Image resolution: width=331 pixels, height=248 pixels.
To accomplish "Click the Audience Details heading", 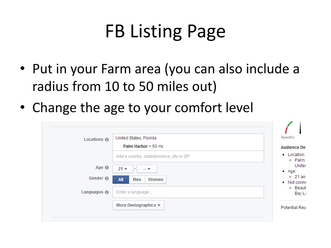I will click(293, 147).
